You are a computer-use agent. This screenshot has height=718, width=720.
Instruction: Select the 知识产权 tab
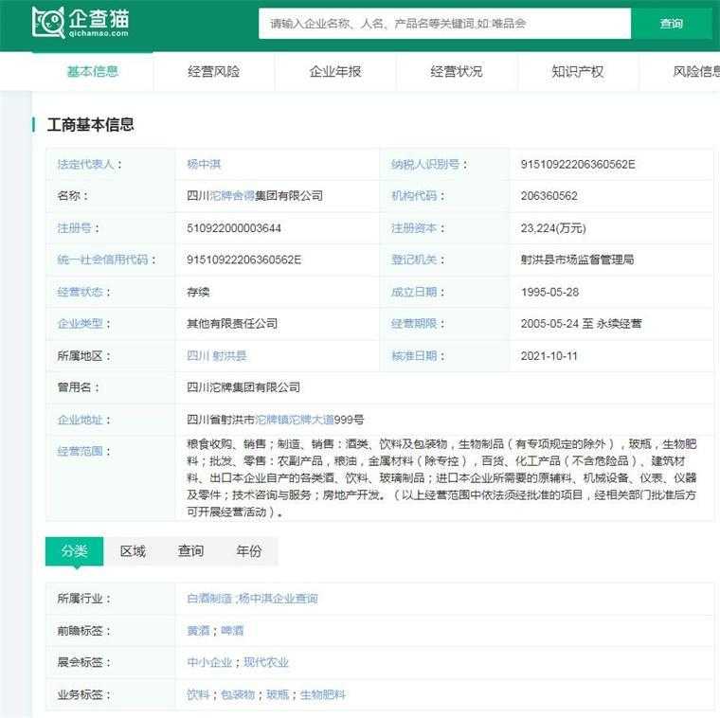coord(577,71)
